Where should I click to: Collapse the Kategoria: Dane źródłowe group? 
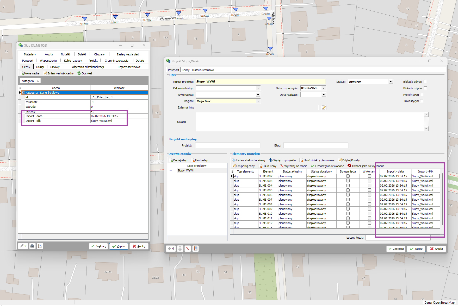(23, 93)
